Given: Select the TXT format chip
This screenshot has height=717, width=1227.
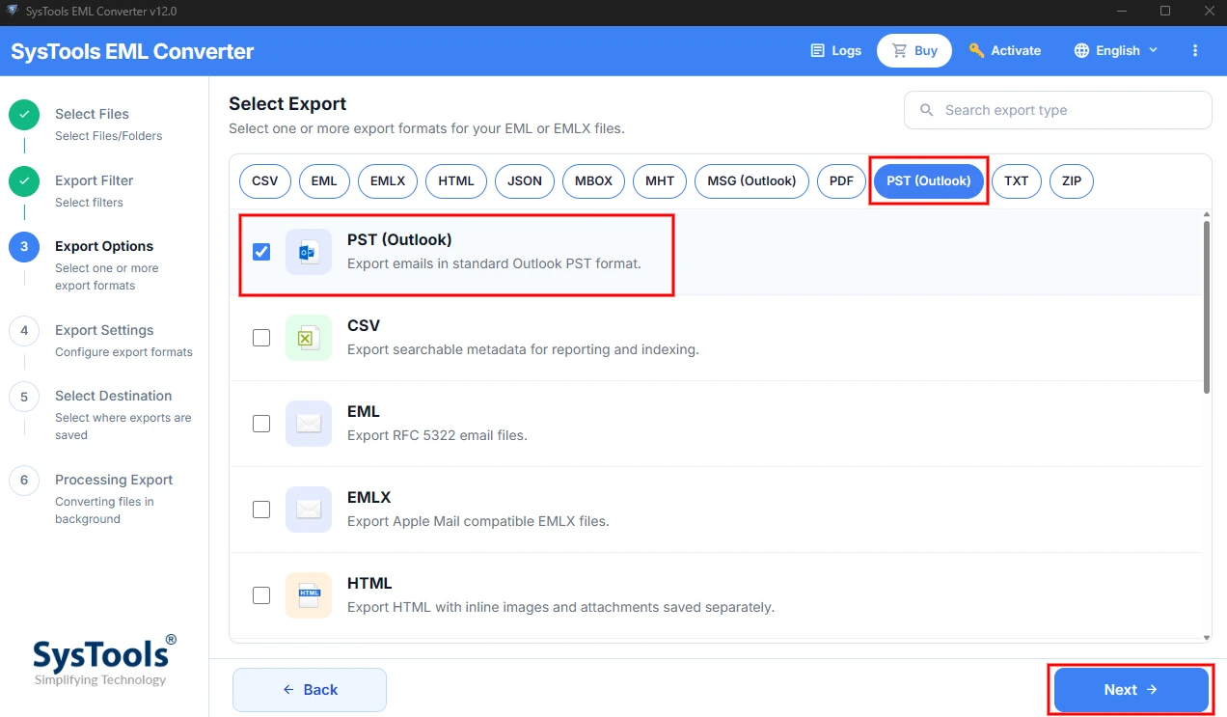Looking at the screenshot, I should point(1017,180).
